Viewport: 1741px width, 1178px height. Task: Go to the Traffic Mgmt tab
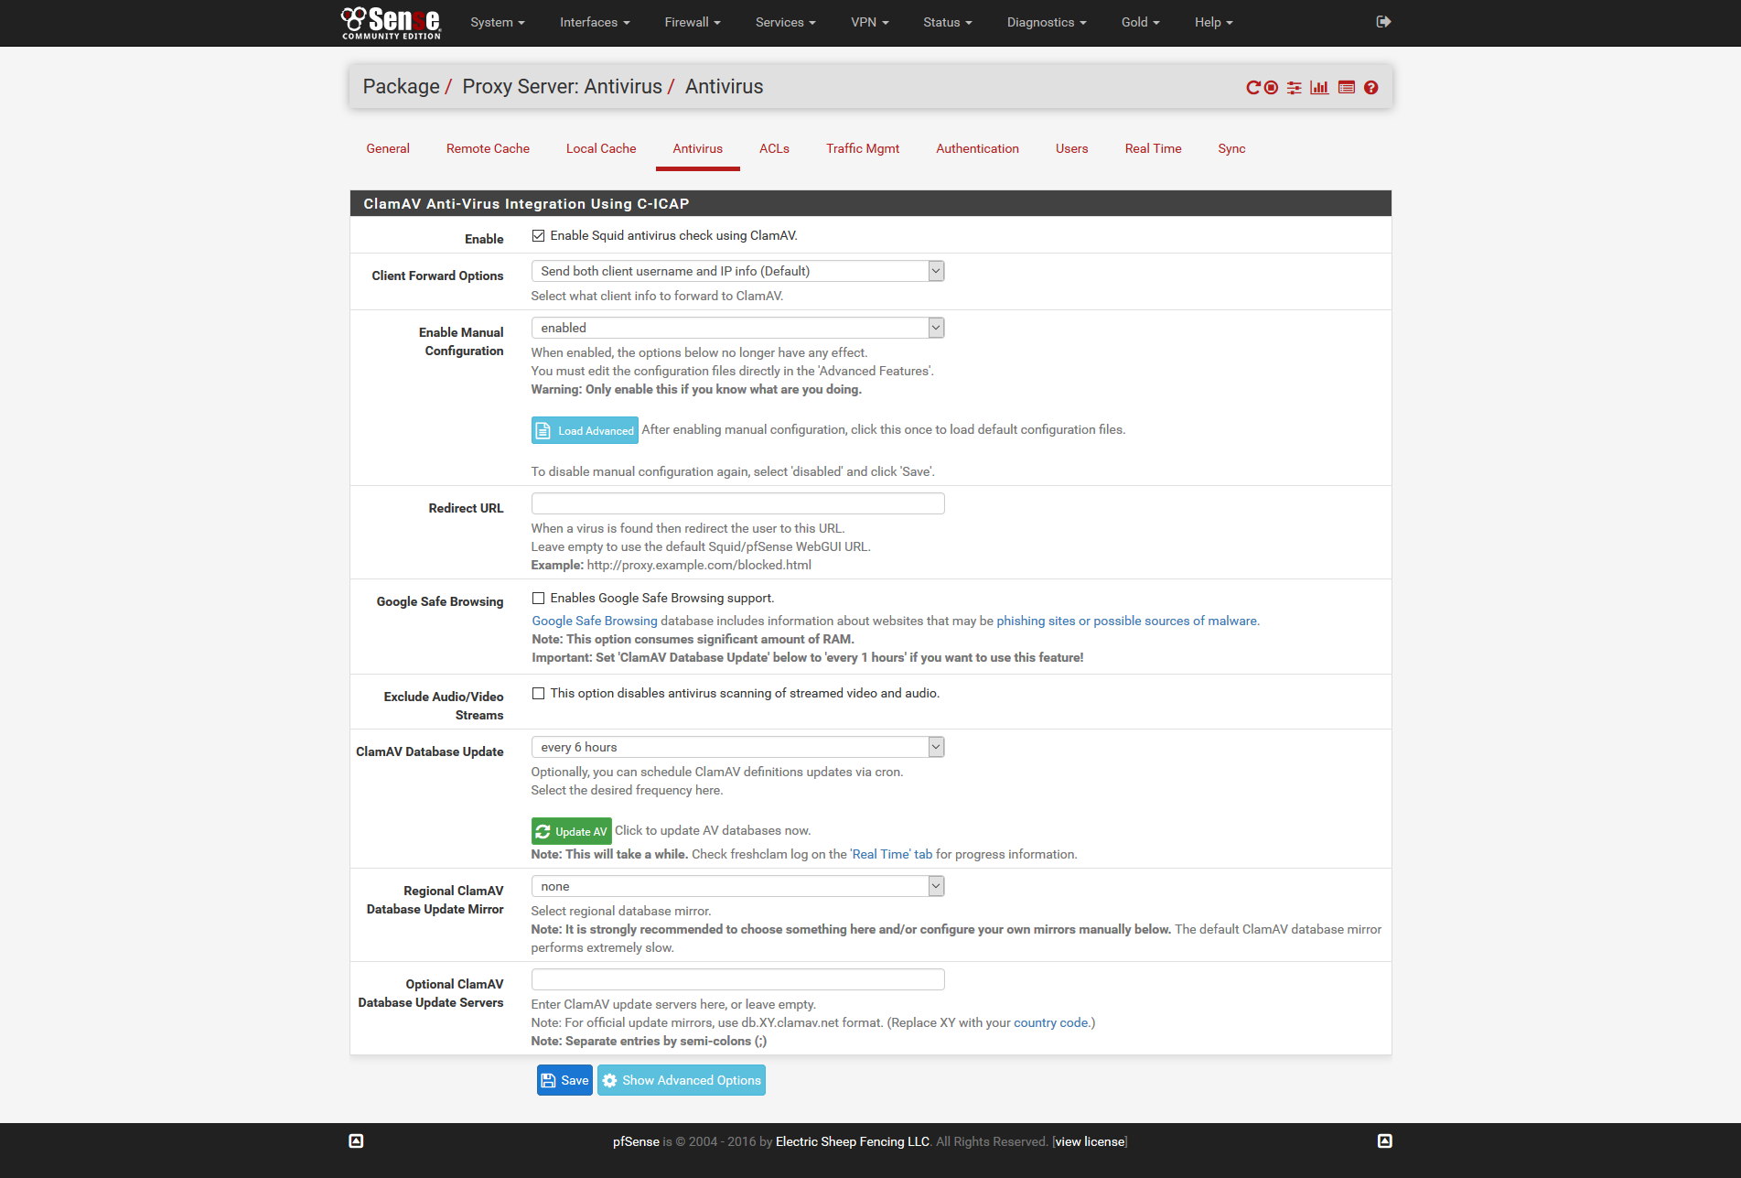pyautogui.click(x=863, y=148)
